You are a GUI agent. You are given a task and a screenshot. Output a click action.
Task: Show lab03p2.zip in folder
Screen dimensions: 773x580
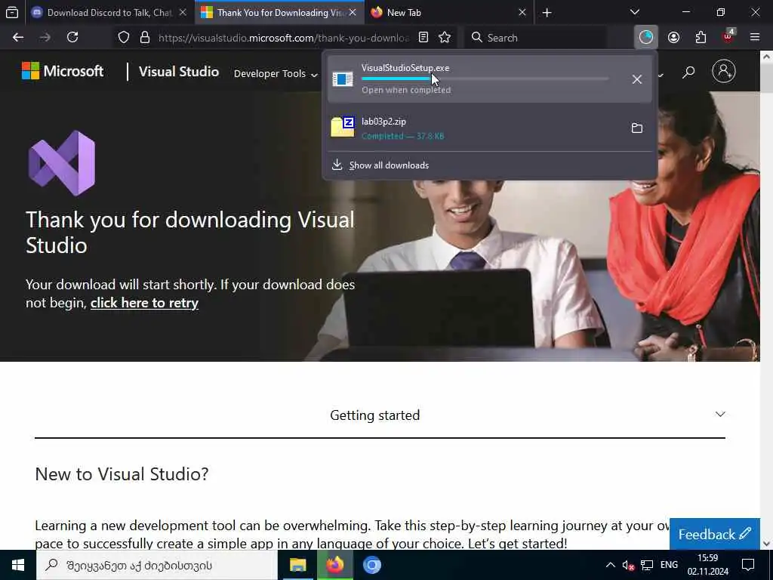click(x=637, y=128)
